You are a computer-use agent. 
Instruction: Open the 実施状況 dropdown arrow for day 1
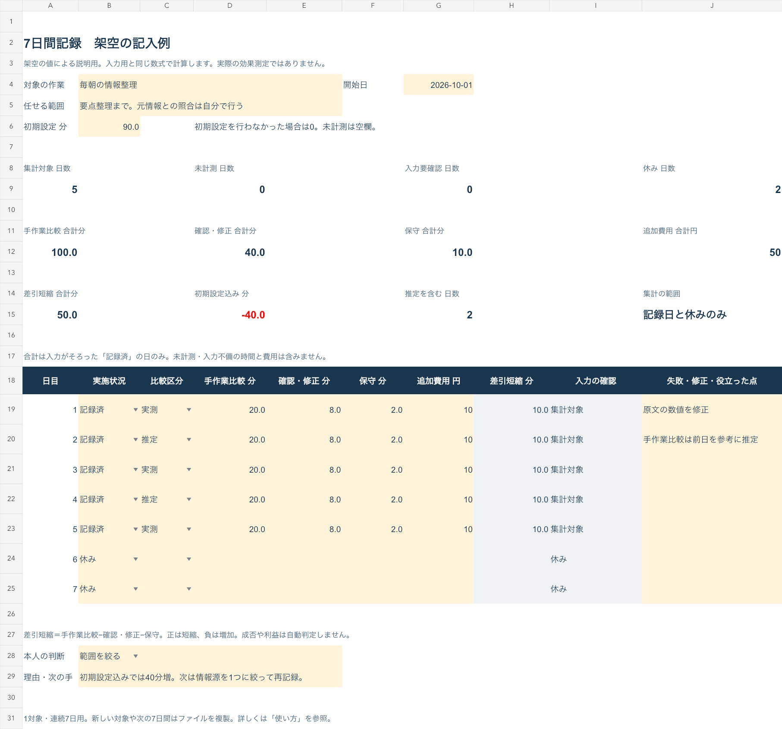[135, 410]
